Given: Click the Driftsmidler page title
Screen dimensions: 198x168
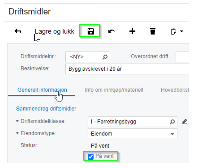Looking at the screenshot, I should pos(30,11).
